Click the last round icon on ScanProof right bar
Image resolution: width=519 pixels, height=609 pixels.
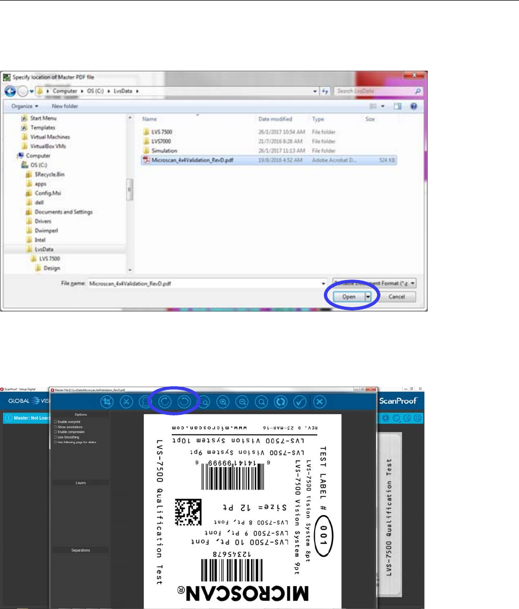tap(418, 418)
